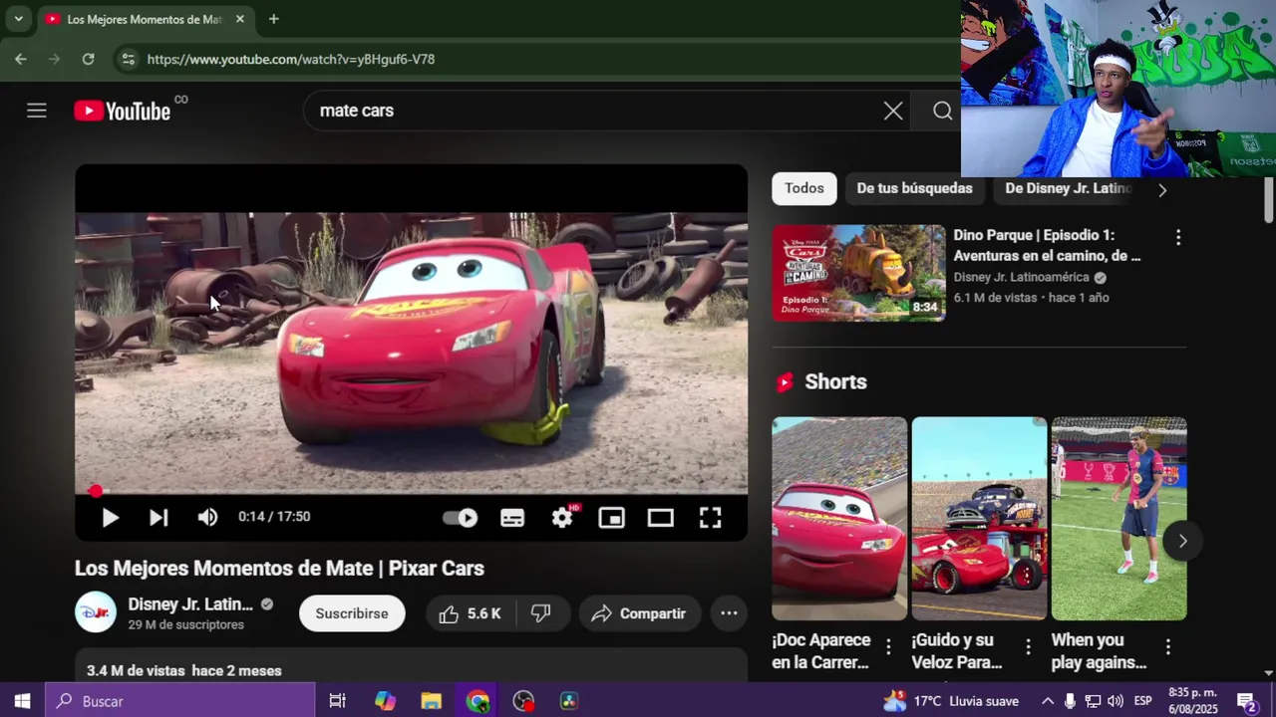Select De tus búsquedas chip
Viewport: 1276px width, 717px height.
[914, 188]
